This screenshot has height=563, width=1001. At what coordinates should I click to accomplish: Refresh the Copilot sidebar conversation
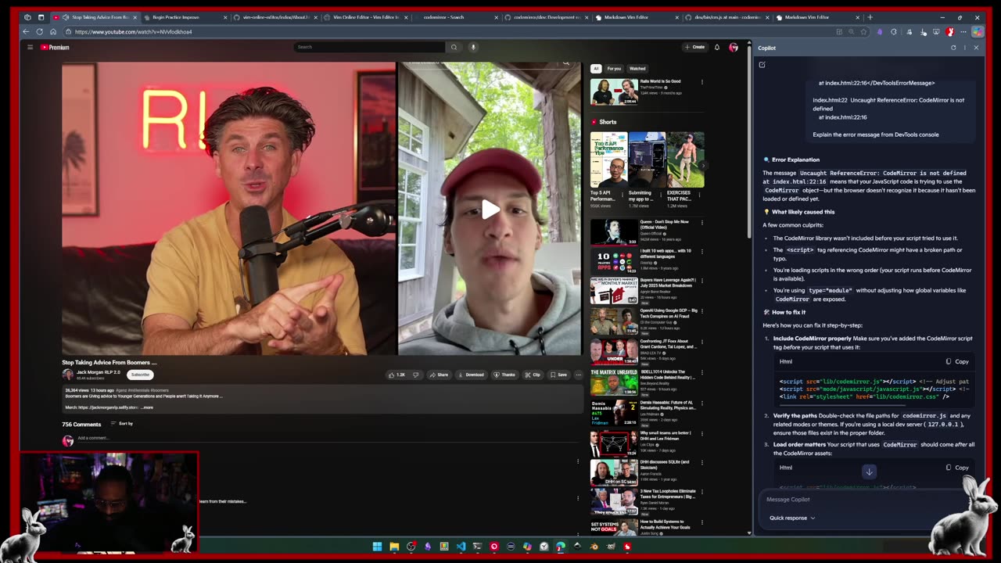tap(953, 48)
